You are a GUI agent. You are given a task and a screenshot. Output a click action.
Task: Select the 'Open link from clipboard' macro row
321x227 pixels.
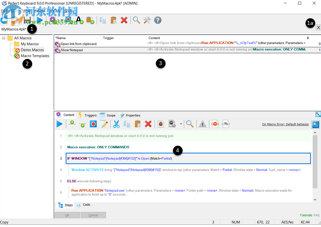tap(187, 44)
